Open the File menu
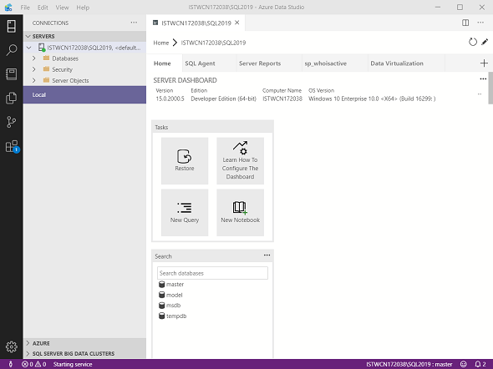 click(x=25, y=8)
